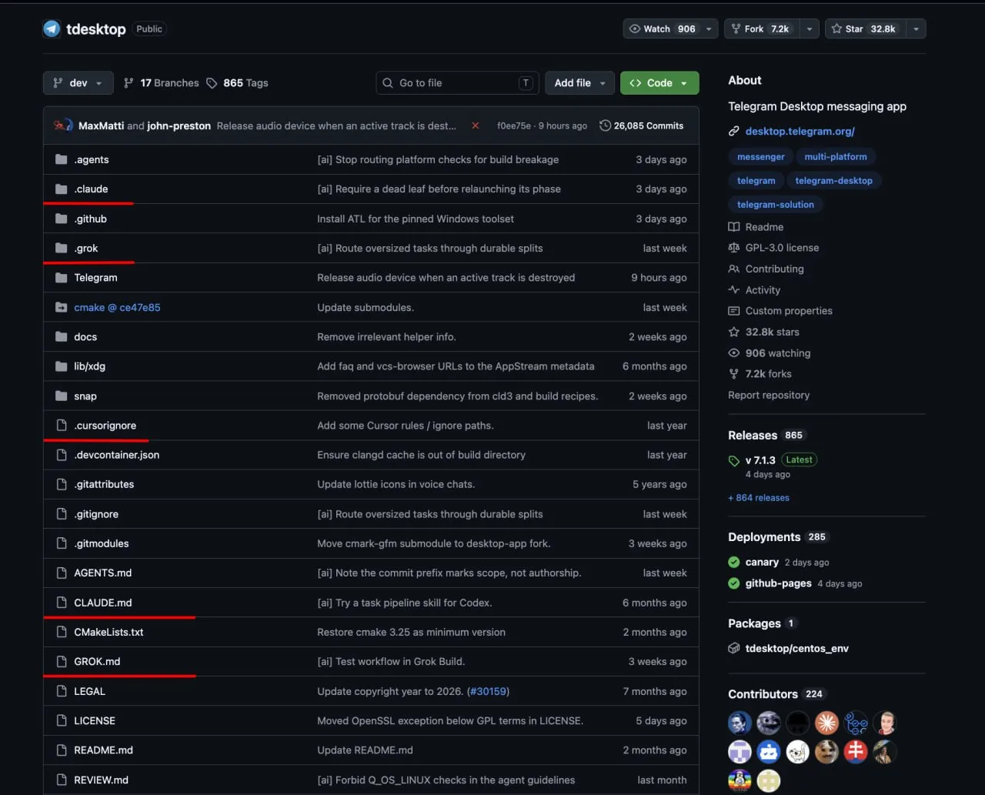Click the orange starburst contributor avatar

[x=827, y=723]
